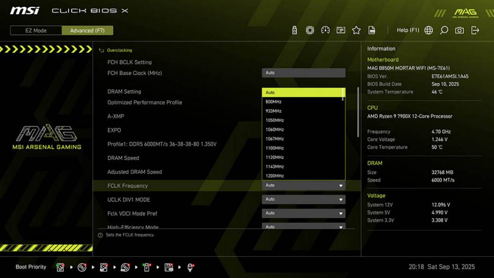Click the search magnifier icon
This screenshot has height=278, width=494.
tap(443, 29)
